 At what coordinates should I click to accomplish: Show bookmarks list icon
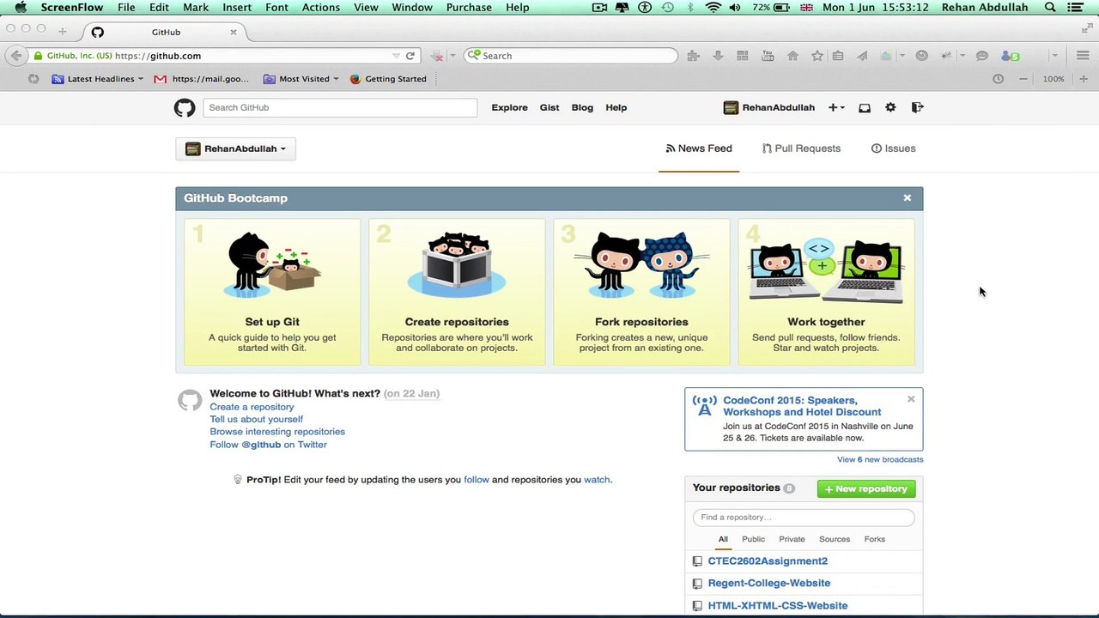838,56
